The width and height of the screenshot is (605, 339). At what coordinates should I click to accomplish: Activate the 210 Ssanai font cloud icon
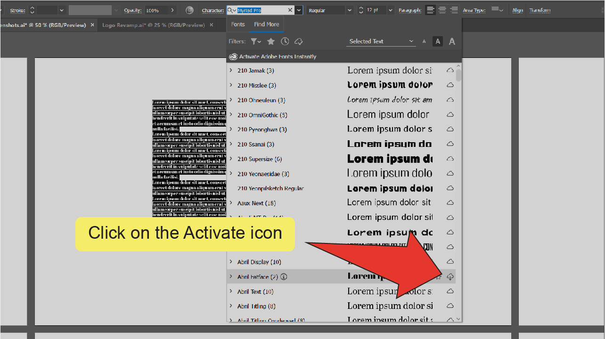(450, 144)
